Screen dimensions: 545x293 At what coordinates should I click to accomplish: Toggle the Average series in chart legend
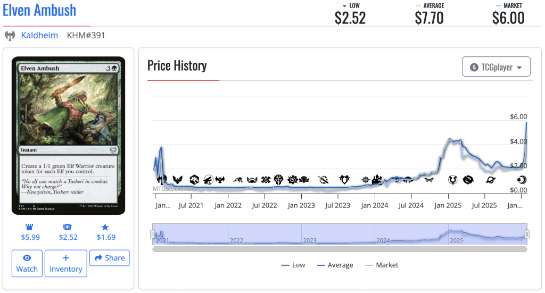point(335,265)
